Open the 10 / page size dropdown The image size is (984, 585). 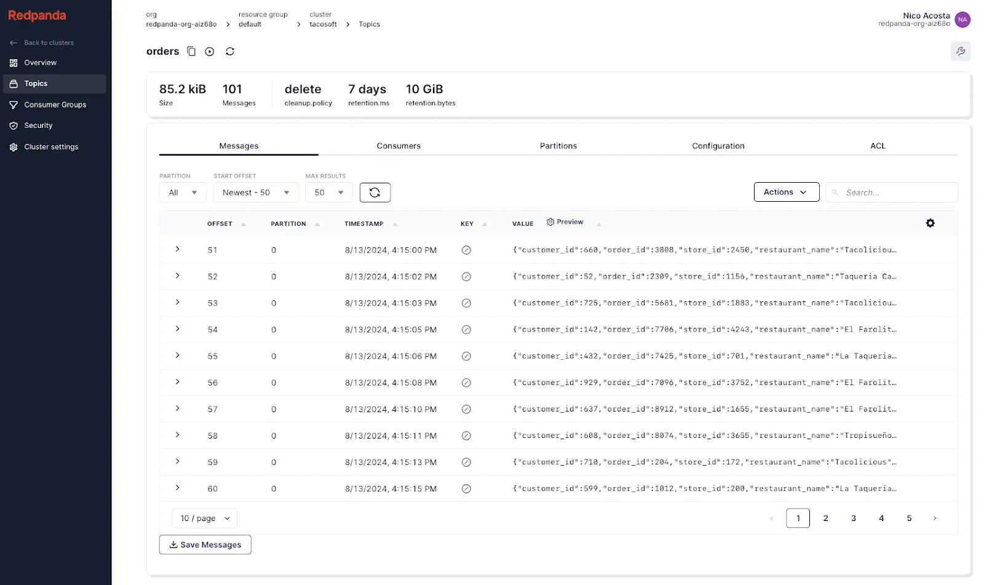205,518
